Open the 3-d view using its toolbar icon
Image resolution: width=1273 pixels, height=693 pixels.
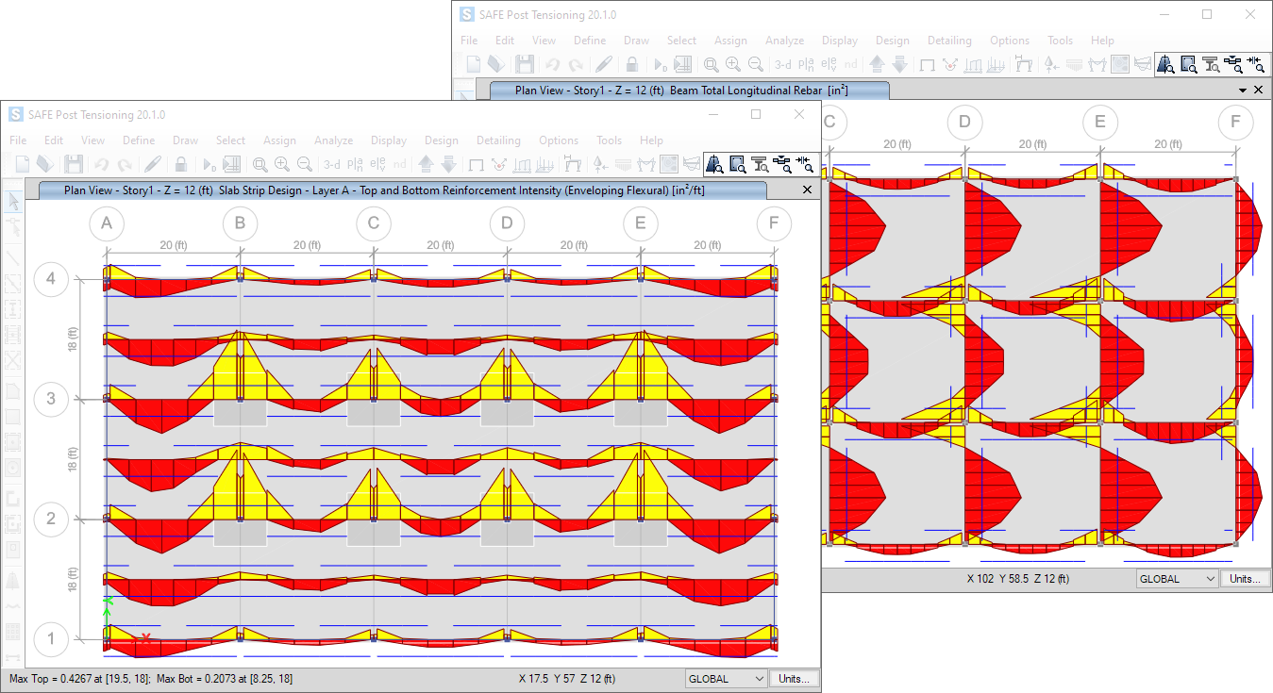coord(331,164)
